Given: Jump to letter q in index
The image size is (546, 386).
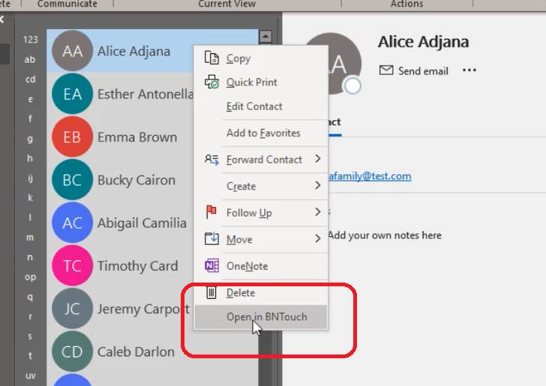Looking at the screenshot, I should pos(30,298).
